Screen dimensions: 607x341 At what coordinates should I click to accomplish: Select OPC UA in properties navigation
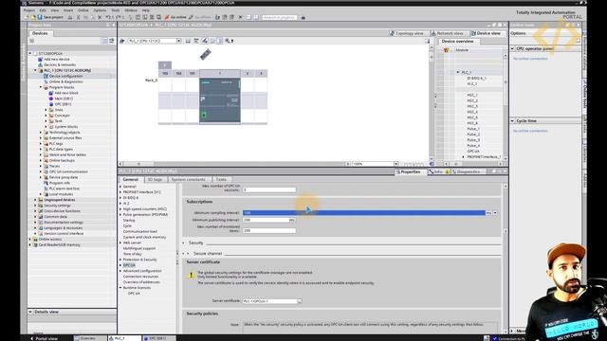pyautogui.click(x=129, y=265)
